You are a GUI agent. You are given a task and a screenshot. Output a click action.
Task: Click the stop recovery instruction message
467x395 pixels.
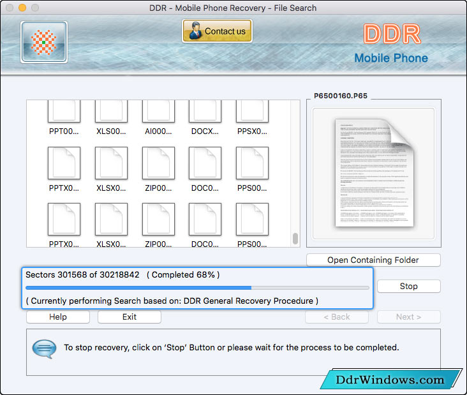(232, 348)
